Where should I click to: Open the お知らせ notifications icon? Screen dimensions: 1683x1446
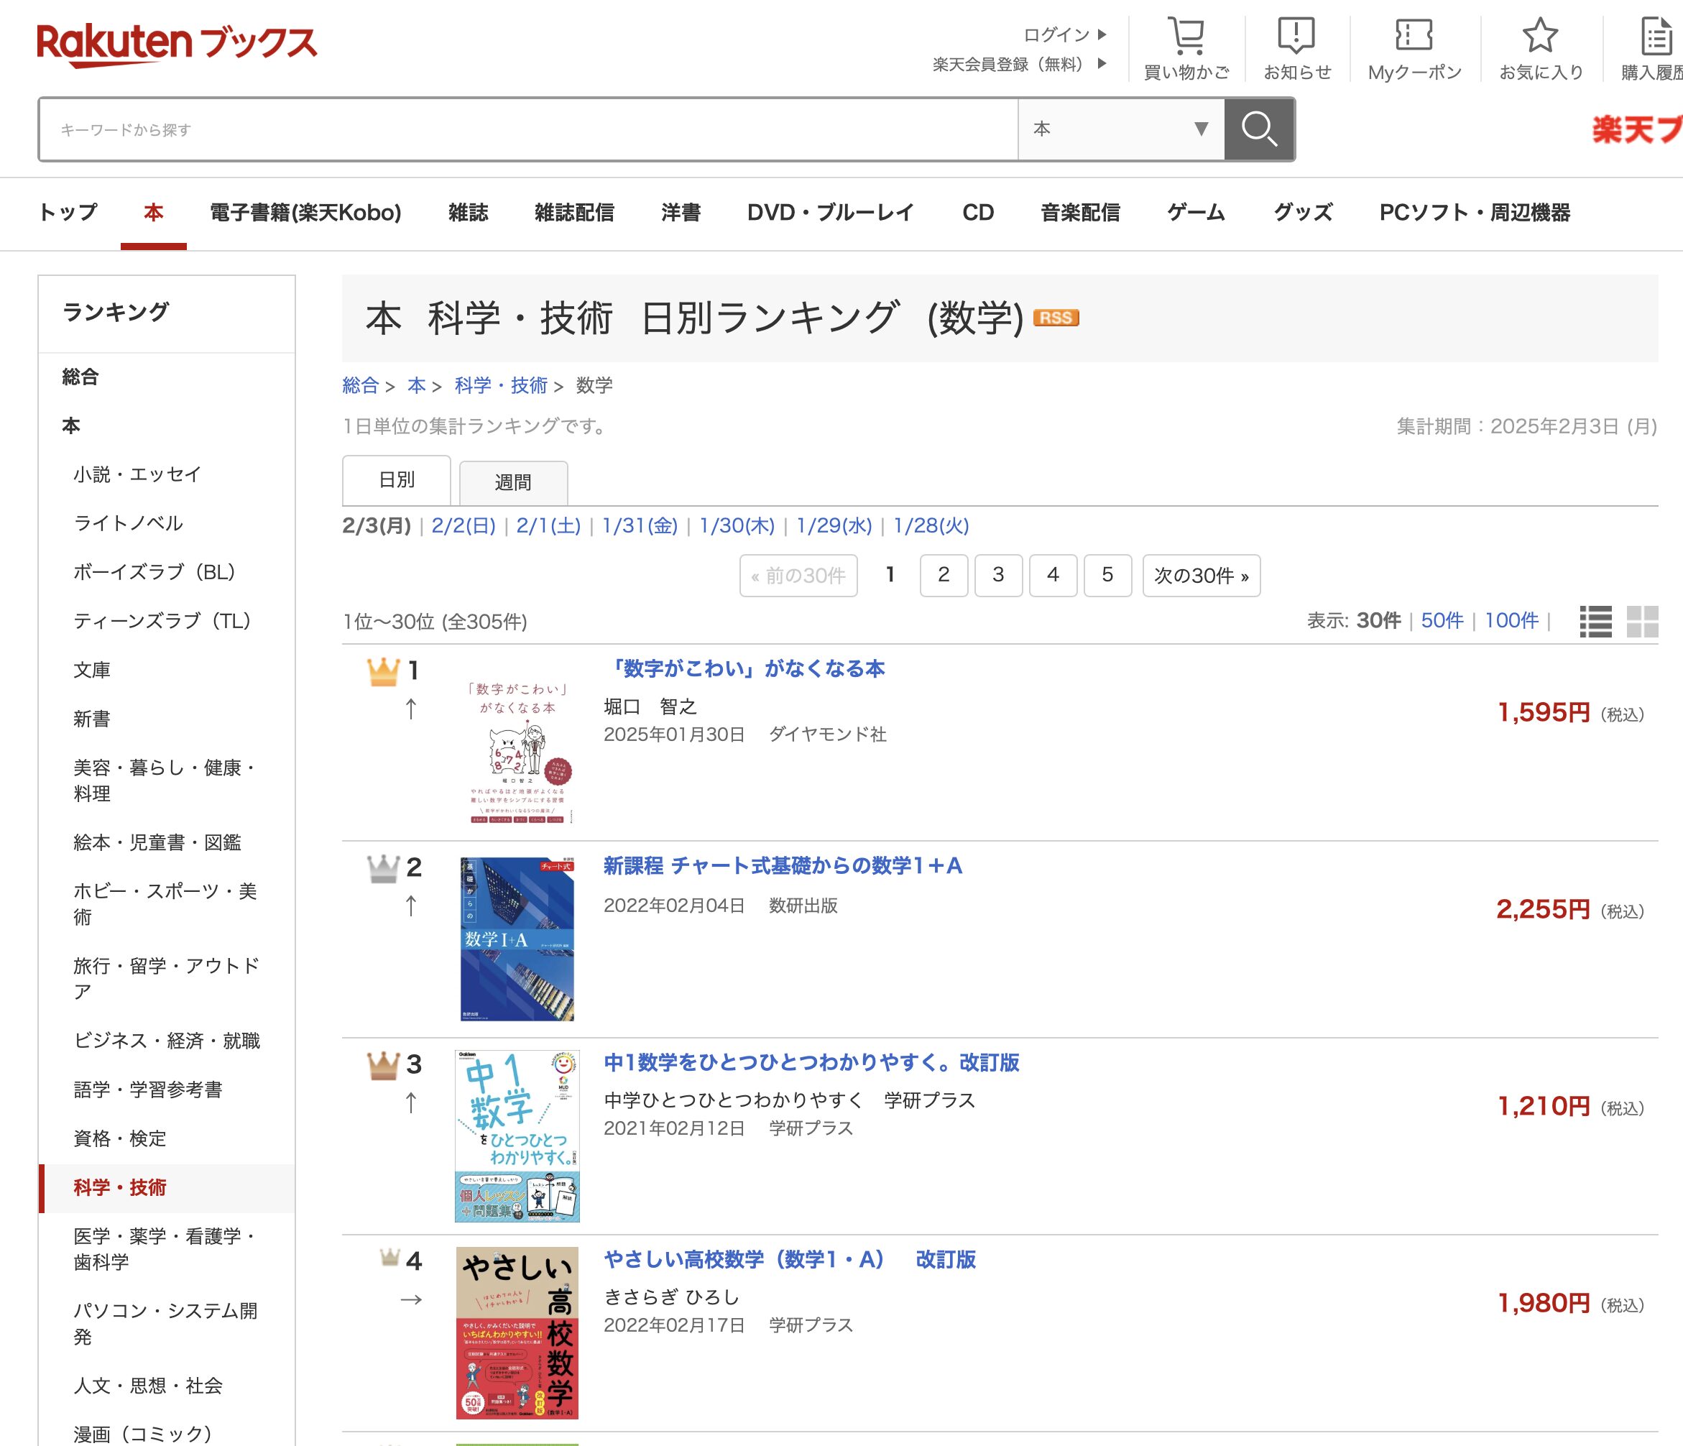(1297, 48)
